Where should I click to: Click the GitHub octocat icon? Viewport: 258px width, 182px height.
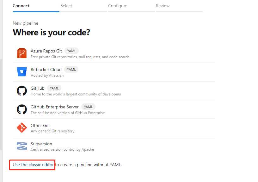(x=22, y=91)
